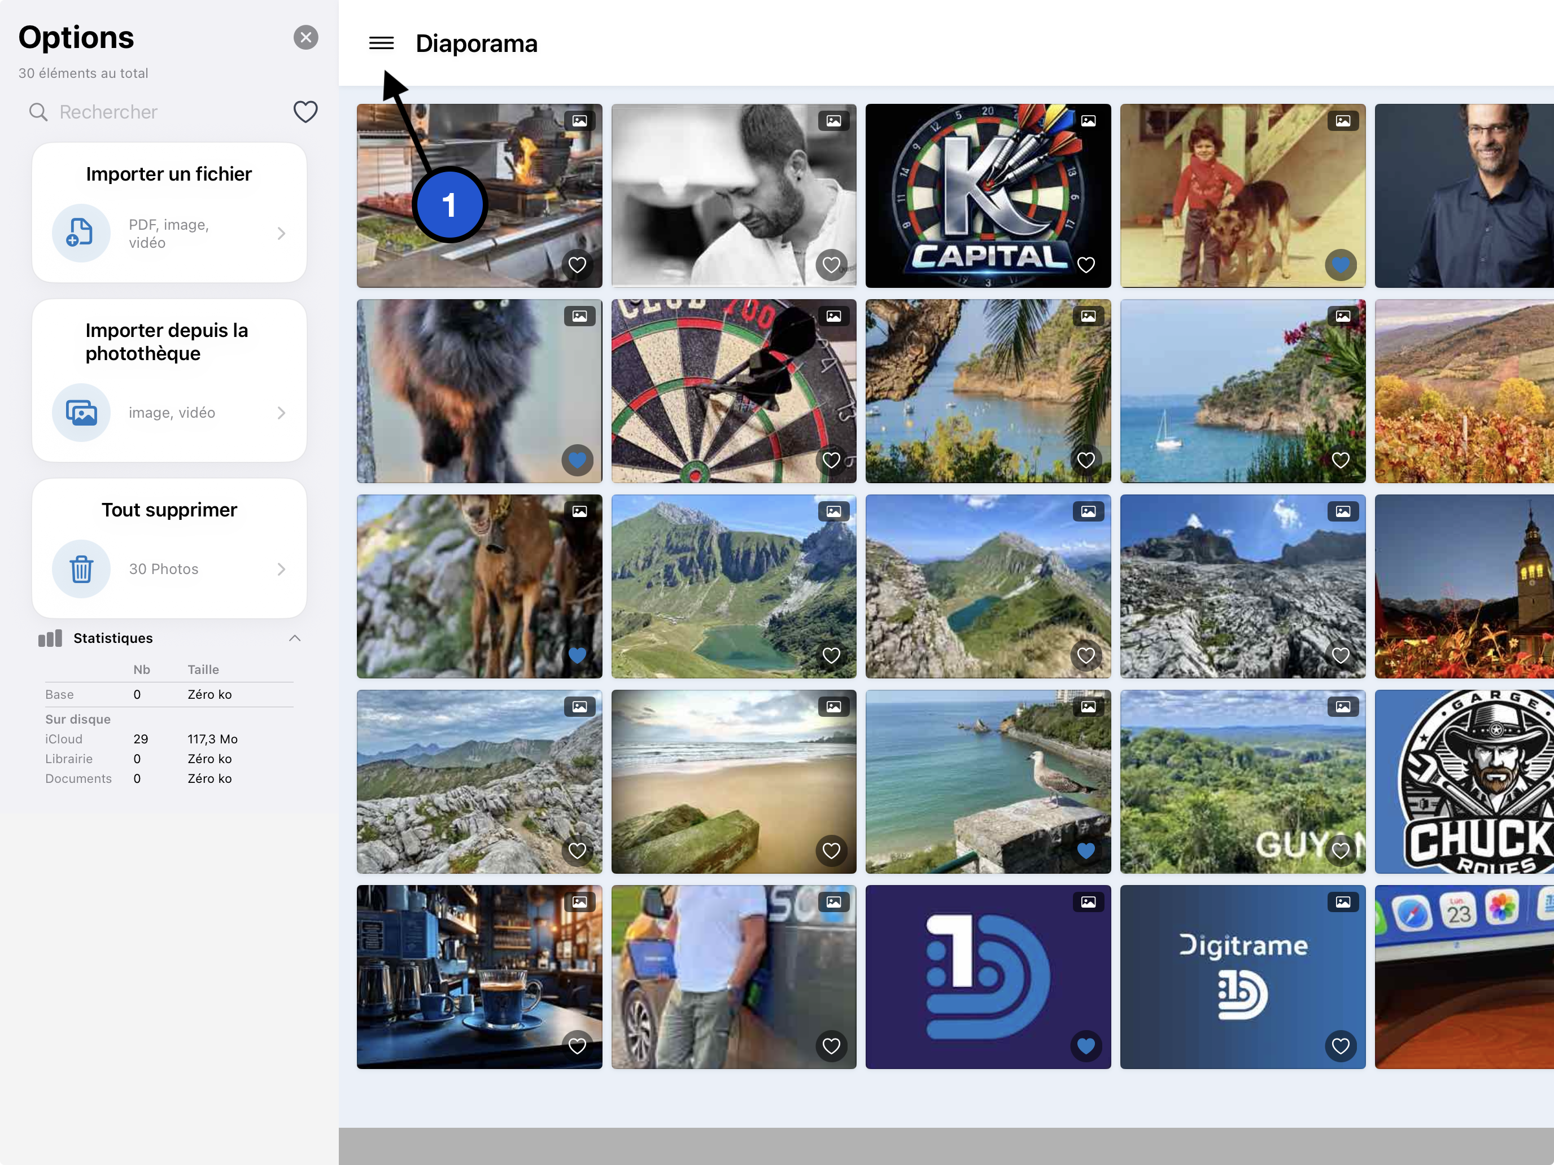Select the Tout supprimer card title

pyautogui.click(x=169, y=509)
